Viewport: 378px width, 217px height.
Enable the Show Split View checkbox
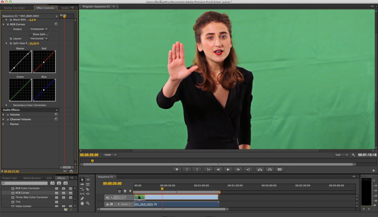pyautogui.click(x=31, y=34)
